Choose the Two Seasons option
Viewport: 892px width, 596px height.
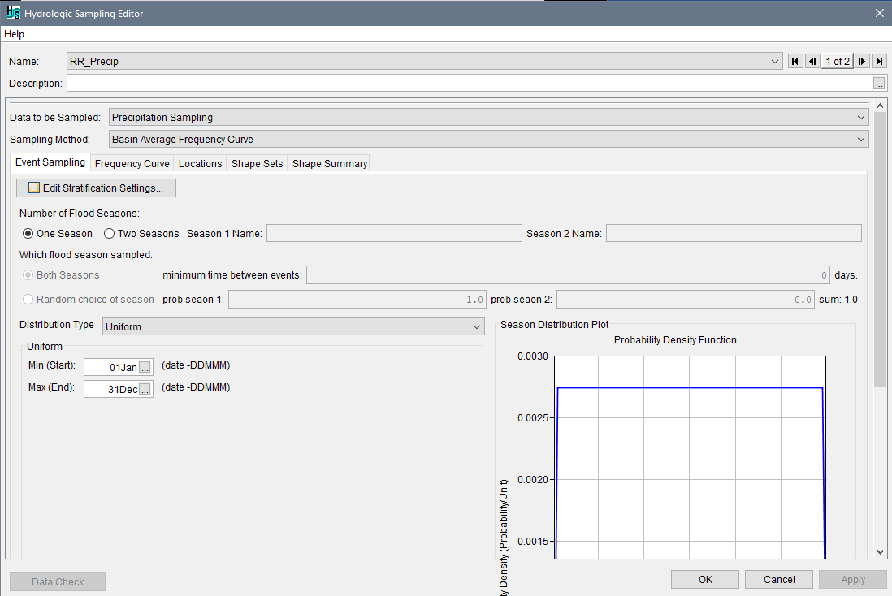click(110, 233)
